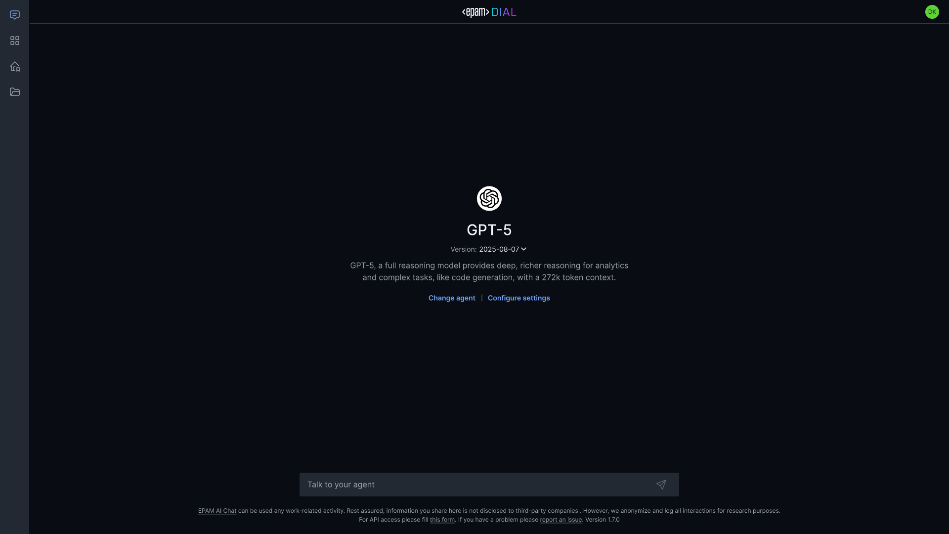
Task: Click the epam DIAL logo
Action: 489,12
